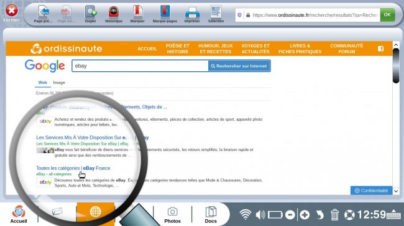
Task: Go back with the Page précédente arrow
Action: point(44,14)
